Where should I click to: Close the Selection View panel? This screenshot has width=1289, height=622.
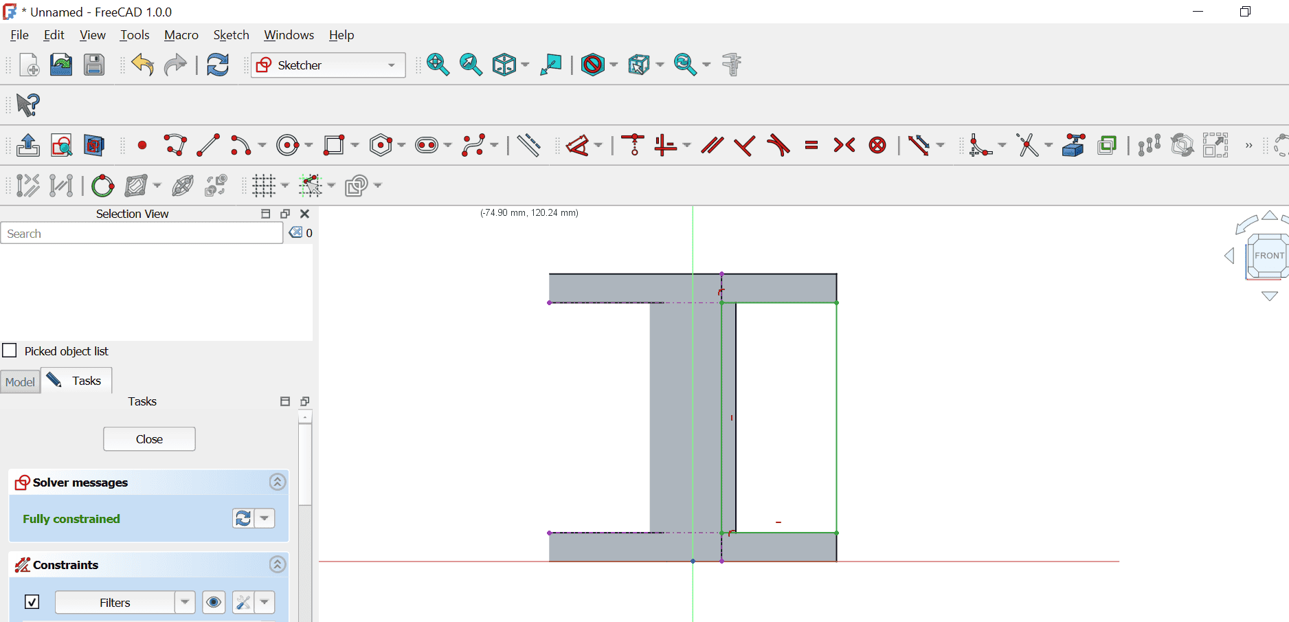coord(305,214)
